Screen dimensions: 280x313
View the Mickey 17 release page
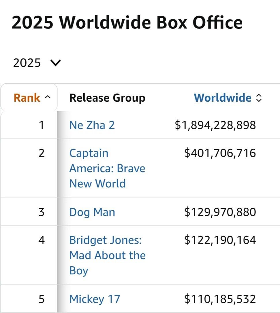(x=95, y=299)
